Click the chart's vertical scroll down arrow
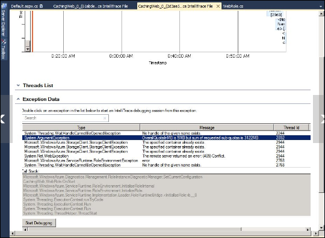Viewport: 325px width, 238px height. pos(28,49)
